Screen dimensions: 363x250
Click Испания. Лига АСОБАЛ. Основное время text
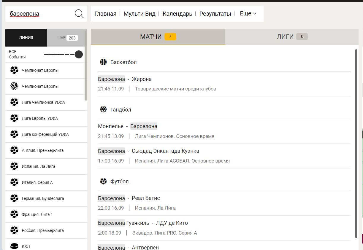coord(182,161)
